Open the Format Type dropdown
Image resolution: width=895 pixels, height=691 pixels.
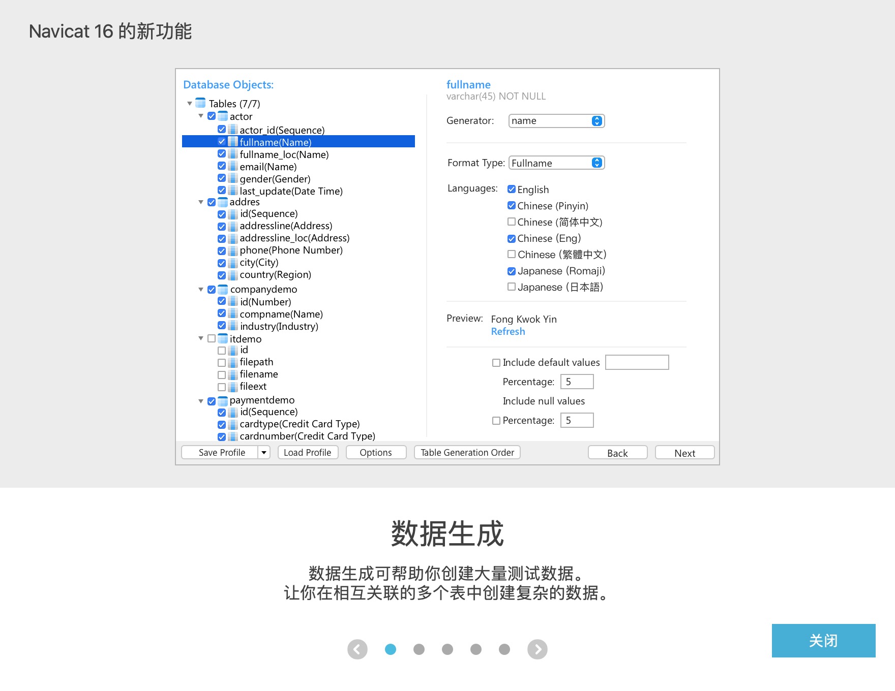(x=556, y=163)
